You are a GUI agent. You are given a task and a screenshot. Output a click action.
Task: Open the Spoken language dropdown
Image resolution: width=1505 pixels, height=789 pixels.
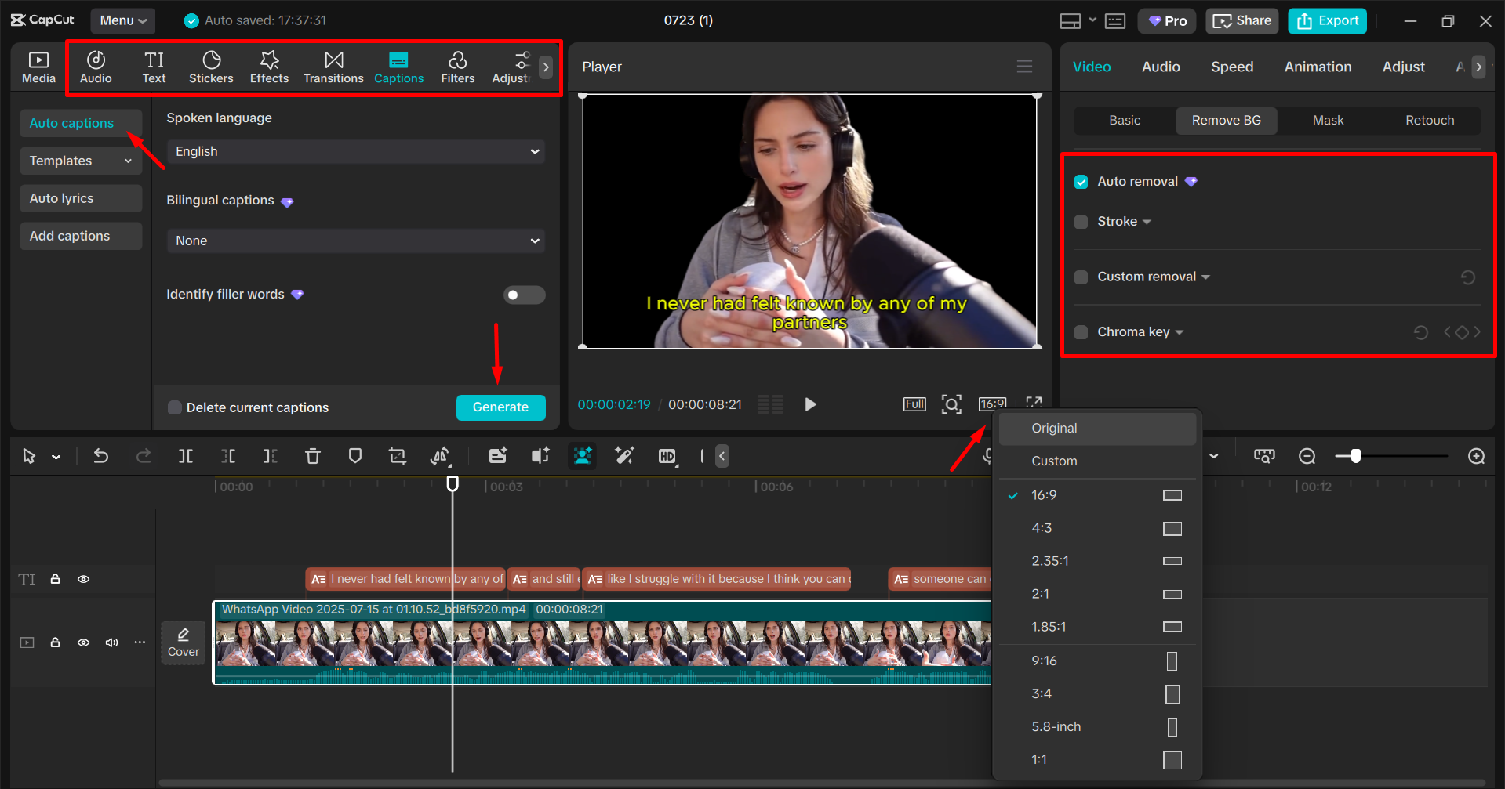(x=355, y=151)
